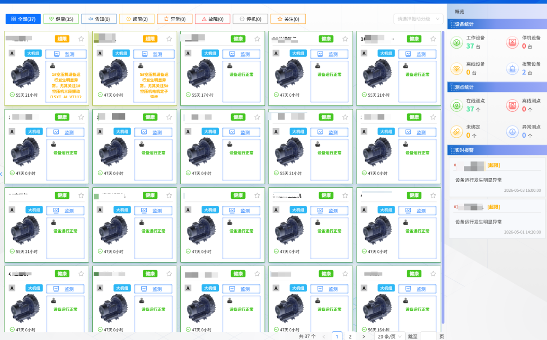Click the 未绑定 link icon
547x340 pixels.
[x=456, y=132]
